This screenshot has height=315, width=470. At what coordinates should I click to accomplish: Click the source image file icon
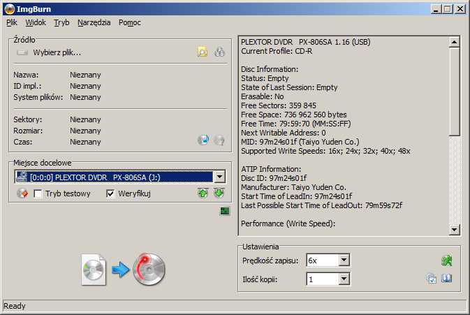click(x=94, y=270)
